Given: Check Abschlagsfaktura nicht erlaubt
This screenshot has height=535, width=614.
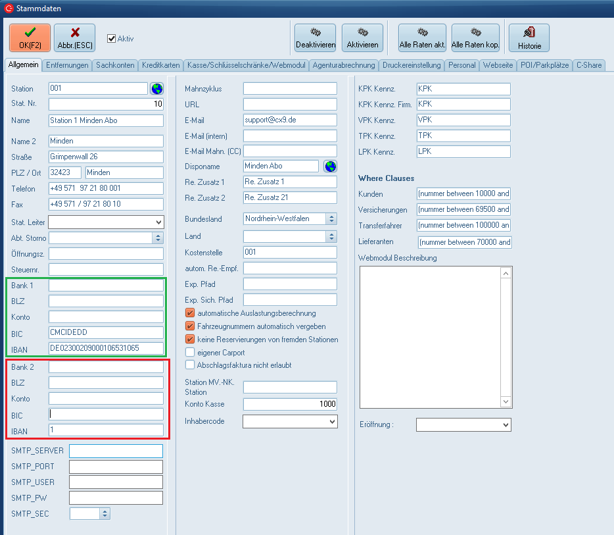Looking at the screenshot, I should [x=191, y=365].
